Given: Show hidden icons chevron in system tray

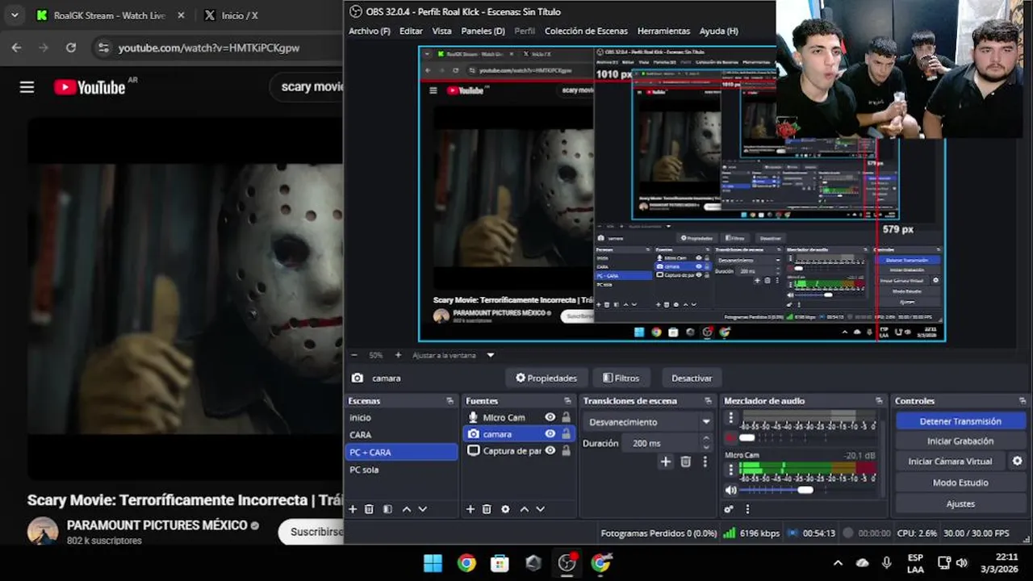Looking at the screenshot, I should point(838,562).
